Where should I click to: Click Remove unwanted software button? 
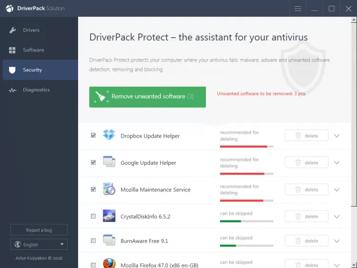pos(148,97)
